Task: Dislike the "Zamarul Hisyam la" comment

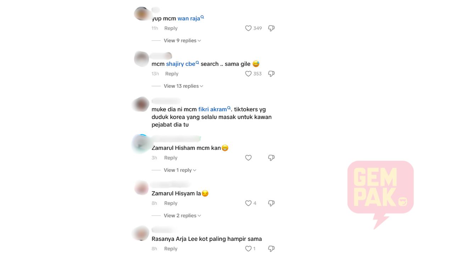Action: [271, 203]
